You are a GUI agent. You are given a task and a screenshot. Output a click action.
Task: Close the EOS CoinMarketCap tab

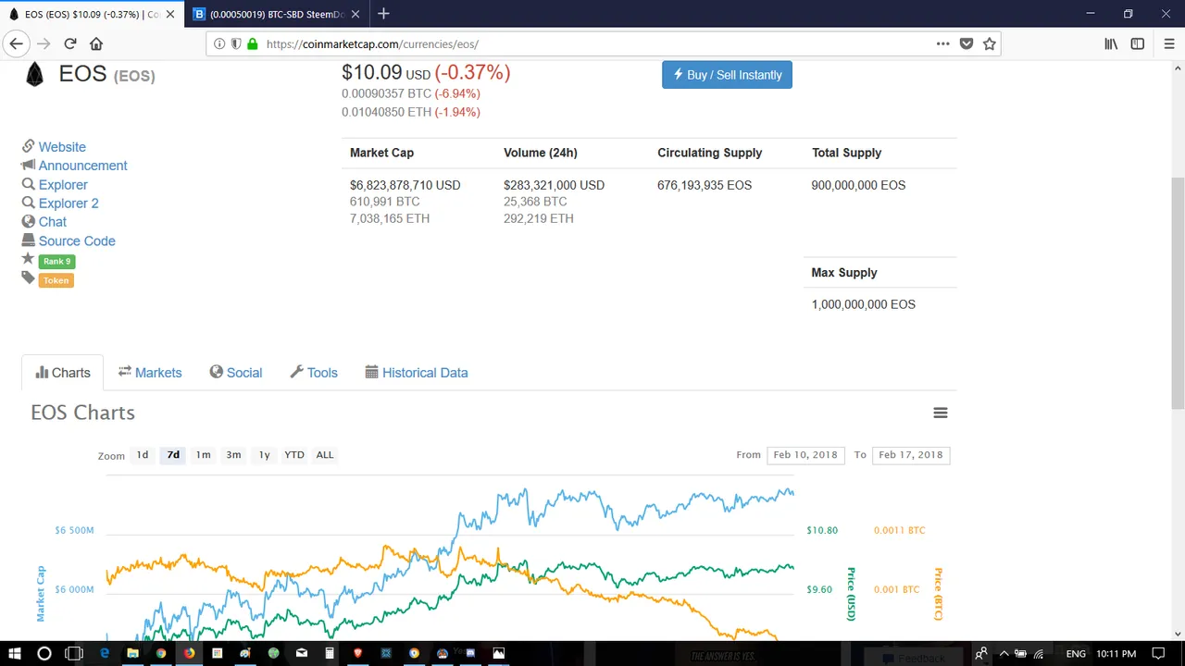(169, 14)
